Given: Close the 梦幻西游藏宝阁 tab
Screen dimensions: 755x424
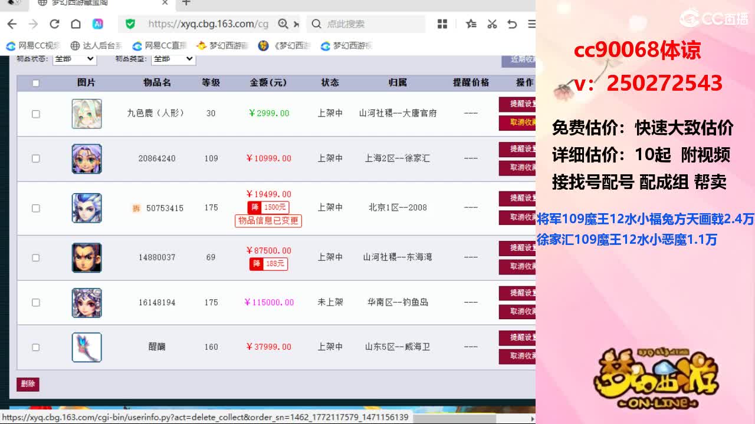Looking at the screenshot, I should coord(165,3).
